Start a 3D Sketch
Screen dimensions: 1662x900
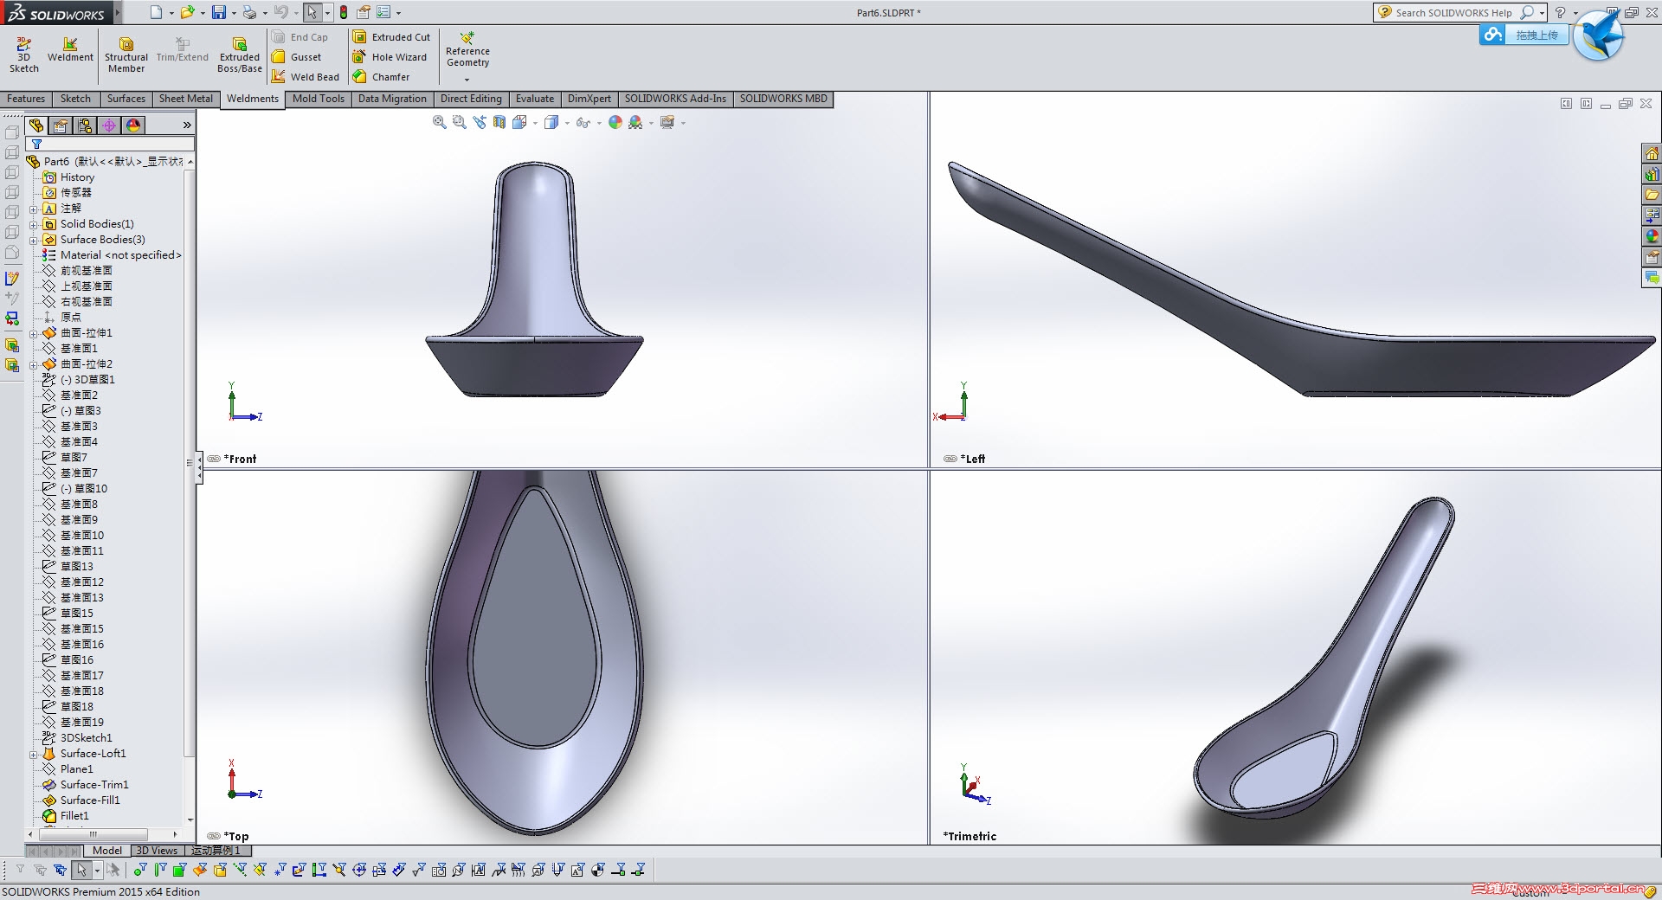tap(23, 55)
